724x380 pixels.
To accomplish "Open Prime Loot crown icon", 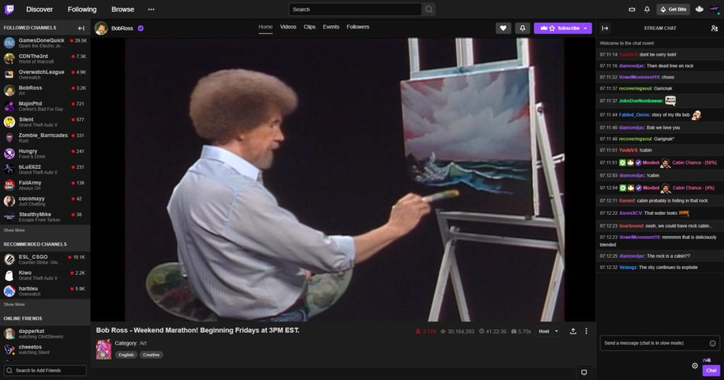I will pos(631,9).
